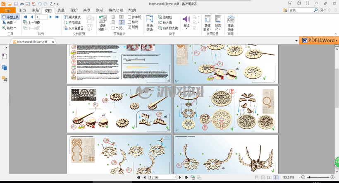
Task: Select continuous facing layout in ribbon
Action: (122, 22)
